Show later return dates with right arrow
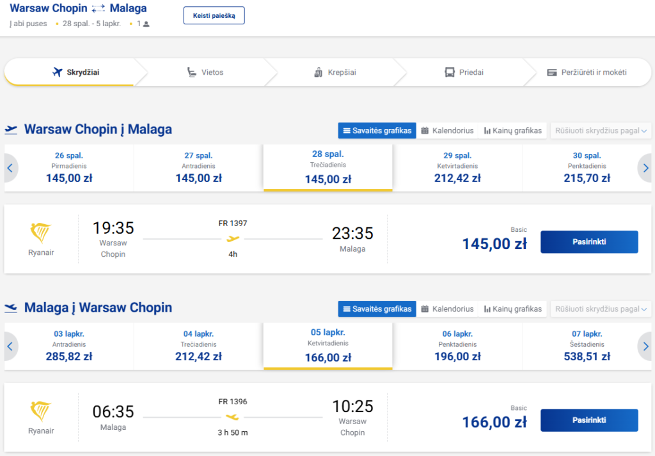This screenshot has height=456, width=655. [645, 346]
